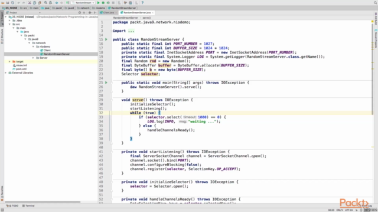The height and width of the screenshot is (212, 378).
Task: Collapse the src folder in tree
Action: click(10, 24)
